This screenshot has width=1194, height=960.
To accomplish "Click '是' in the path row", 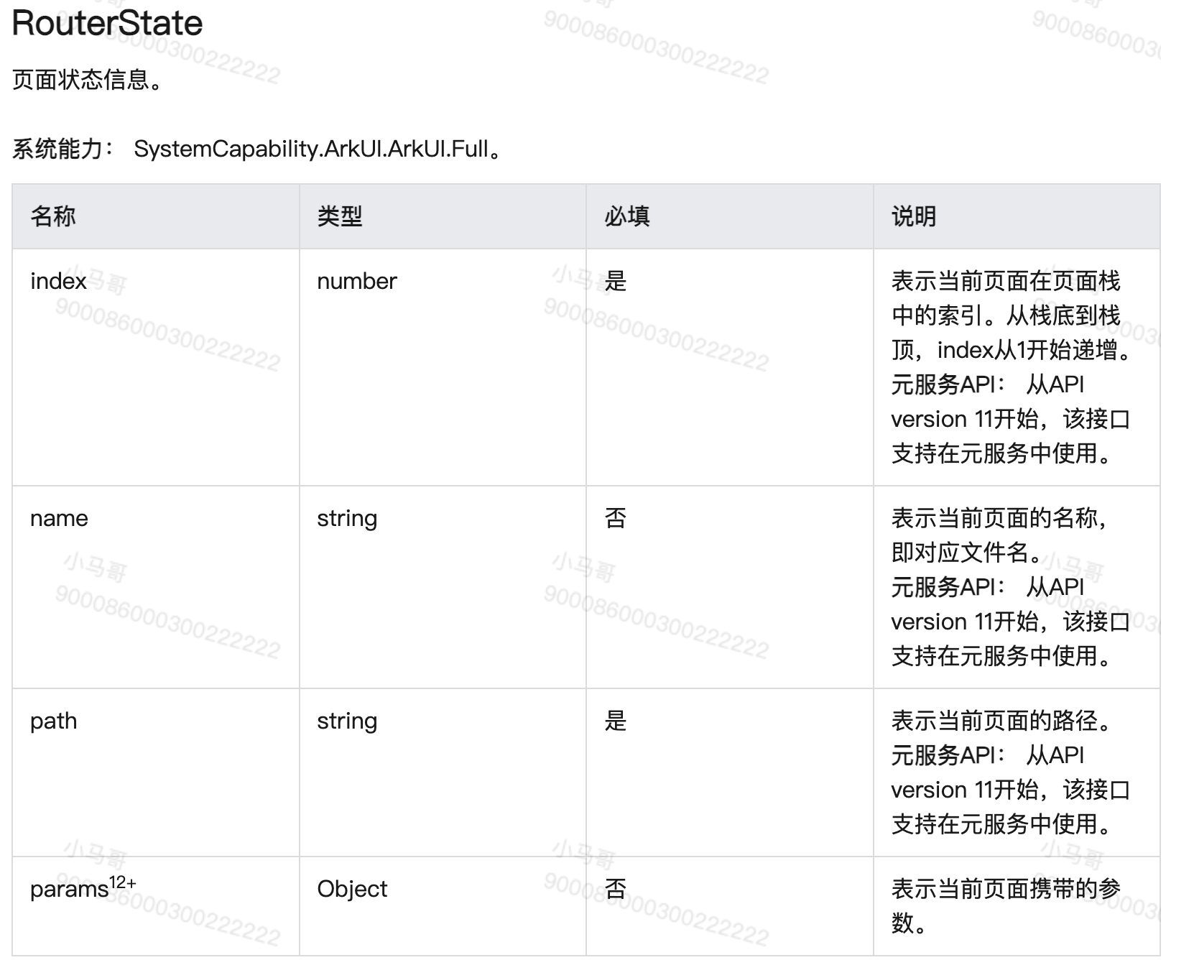I will (x=616, y=721).
